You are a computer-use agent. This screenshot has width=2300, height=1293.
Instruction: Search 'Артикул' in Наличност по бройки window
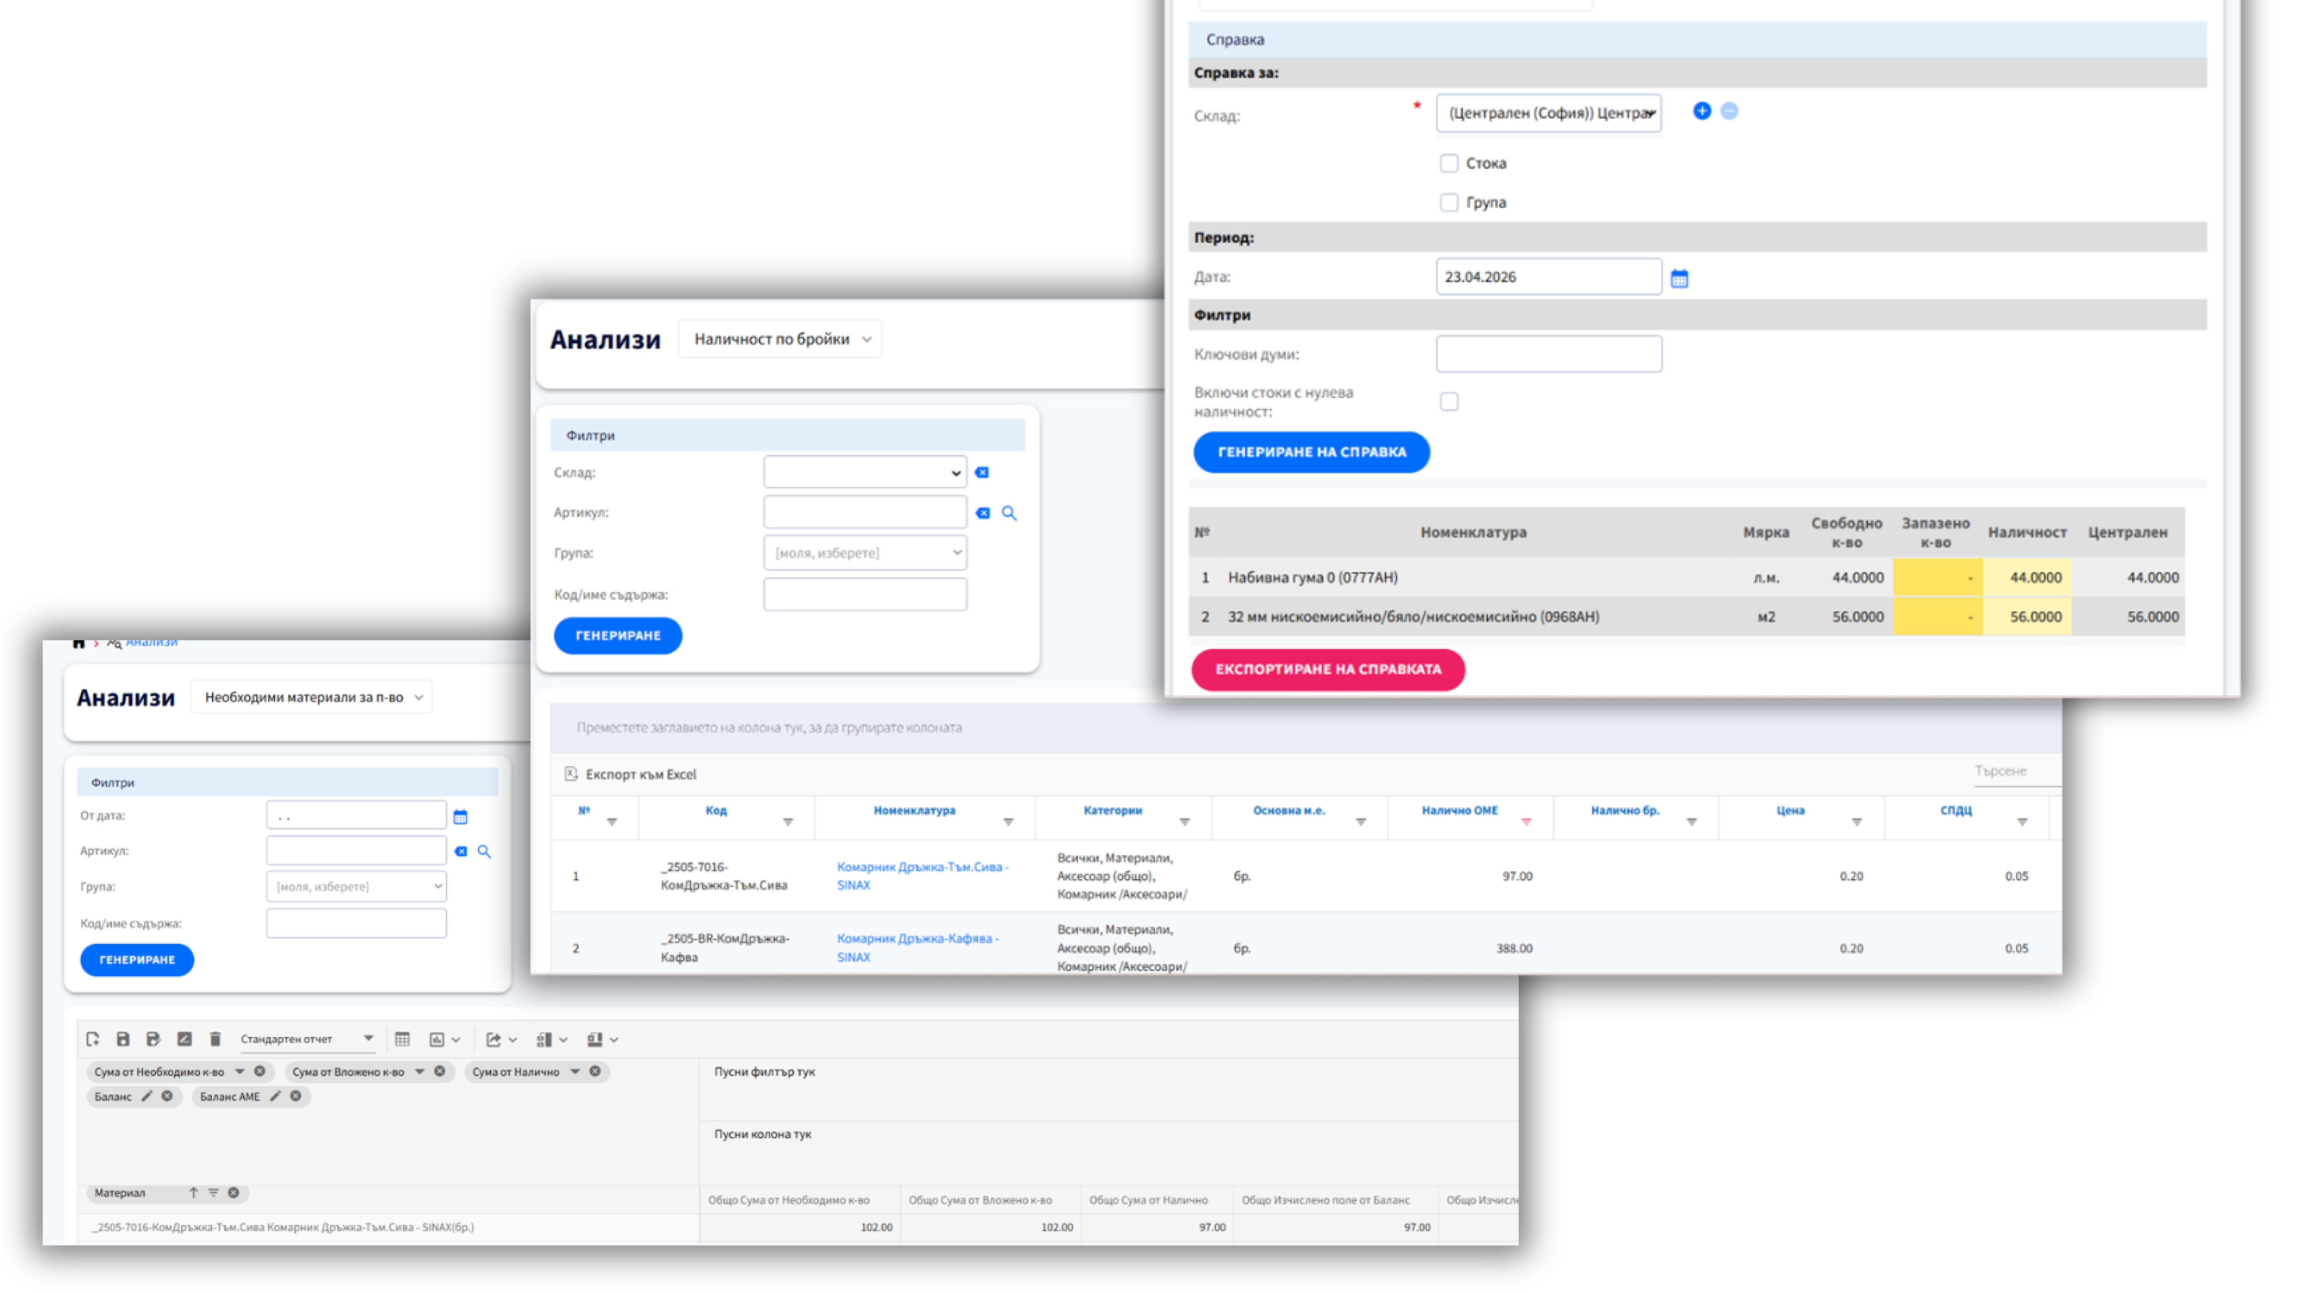pos(1009,513)
